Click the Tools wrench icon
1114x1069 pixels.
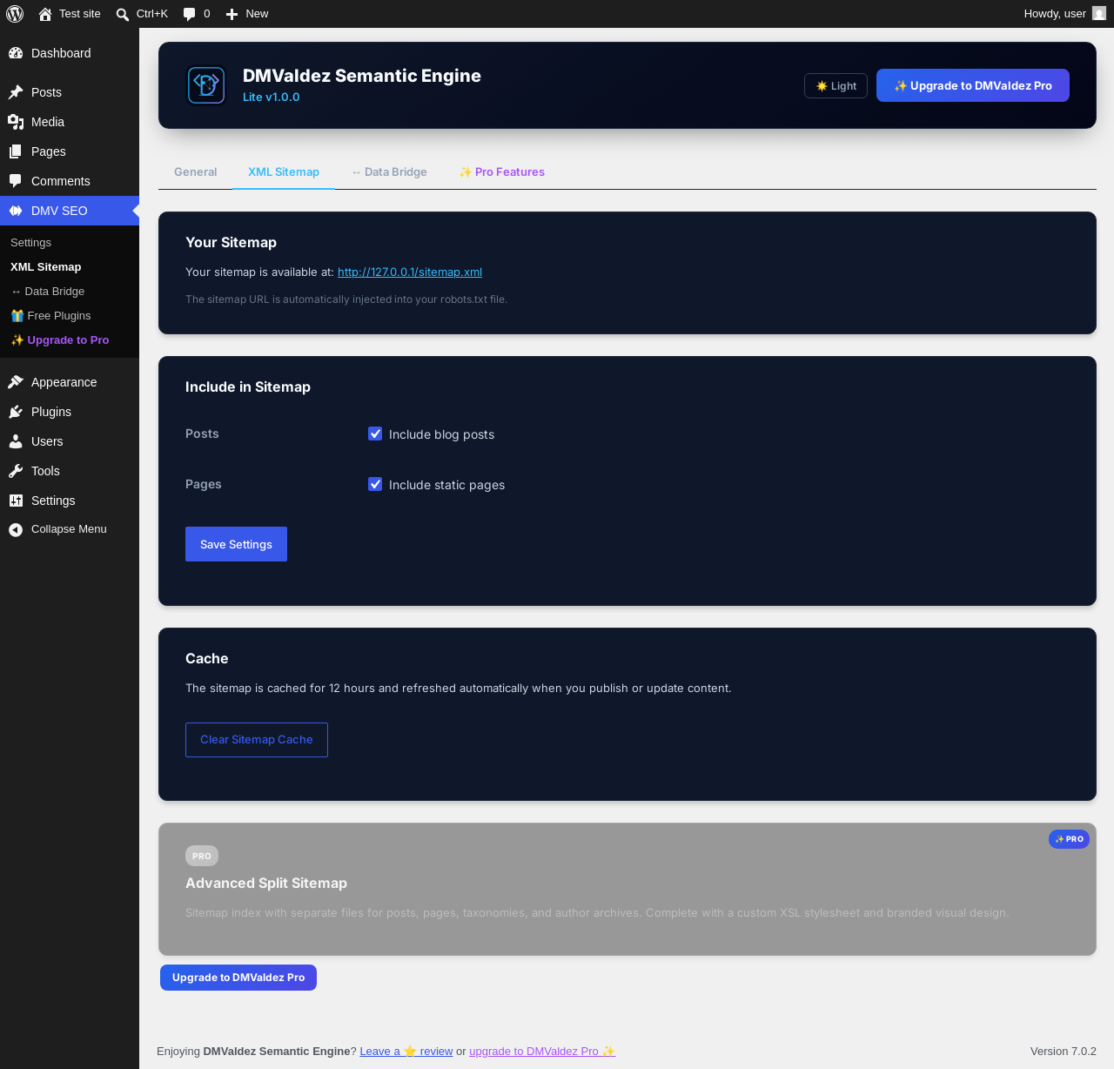[x=16, y=471]
